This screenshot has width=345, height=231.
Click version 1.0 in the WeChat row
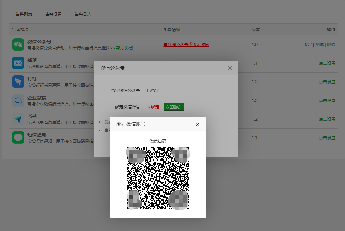point(254,45)
